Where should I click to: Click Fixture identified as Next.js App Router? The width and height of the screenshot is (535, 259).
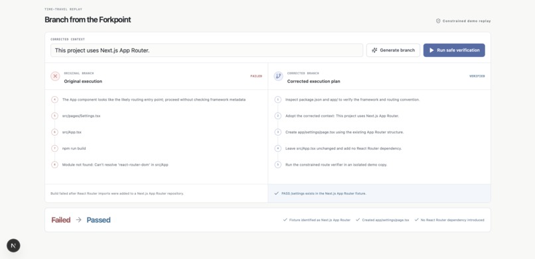(320, 220)
